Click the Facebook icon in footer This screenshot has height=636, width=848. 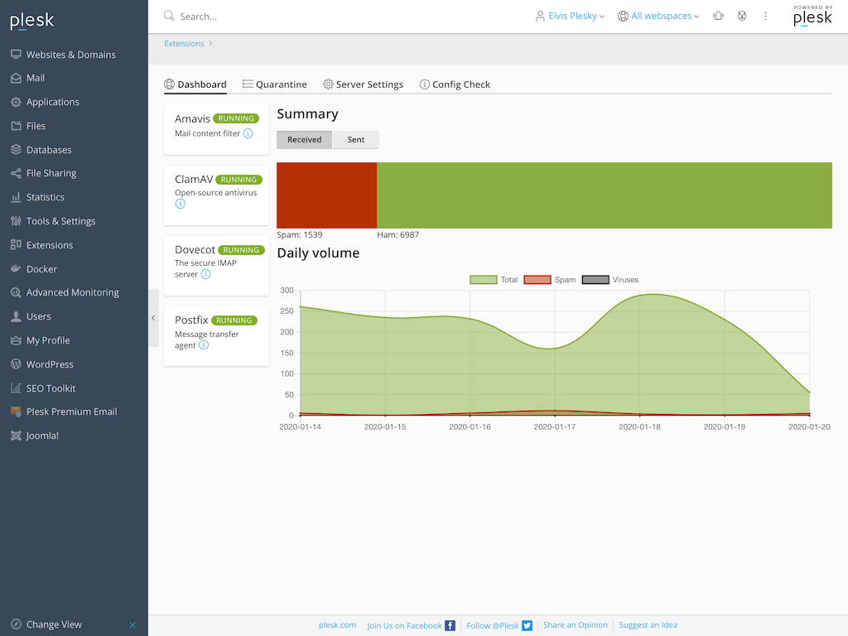click(x=450, y=625)
